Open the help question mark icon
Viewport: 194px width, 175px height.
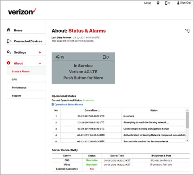[x=187, y=30]
